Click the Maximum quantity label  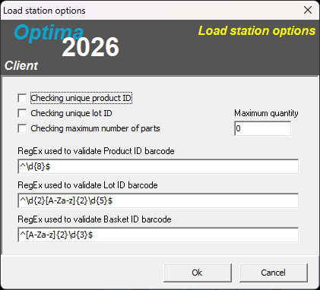coord(266,113)
